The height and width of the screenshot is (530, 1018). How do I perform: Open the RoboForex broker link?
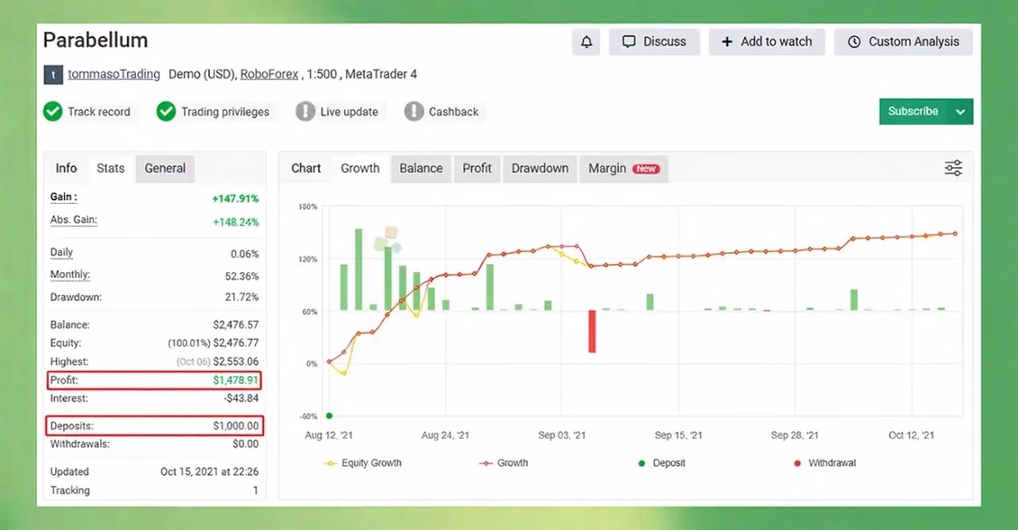pos(269,74)
